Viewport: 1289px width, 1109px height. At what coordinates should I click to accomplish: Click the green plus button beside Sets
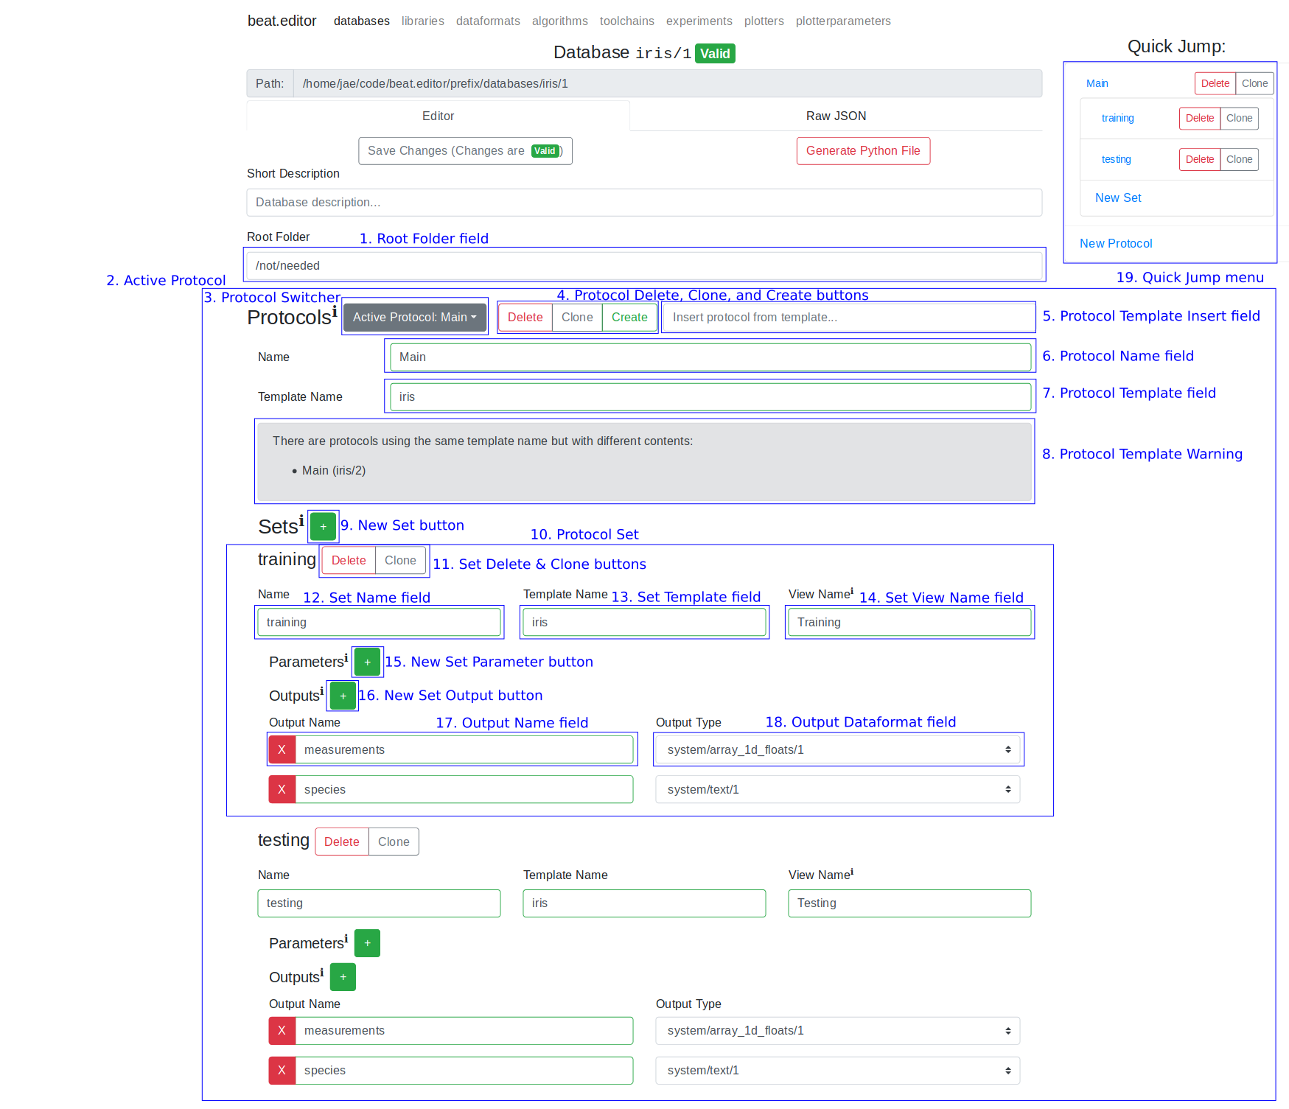pyautogui.click(x=323, y=526)
